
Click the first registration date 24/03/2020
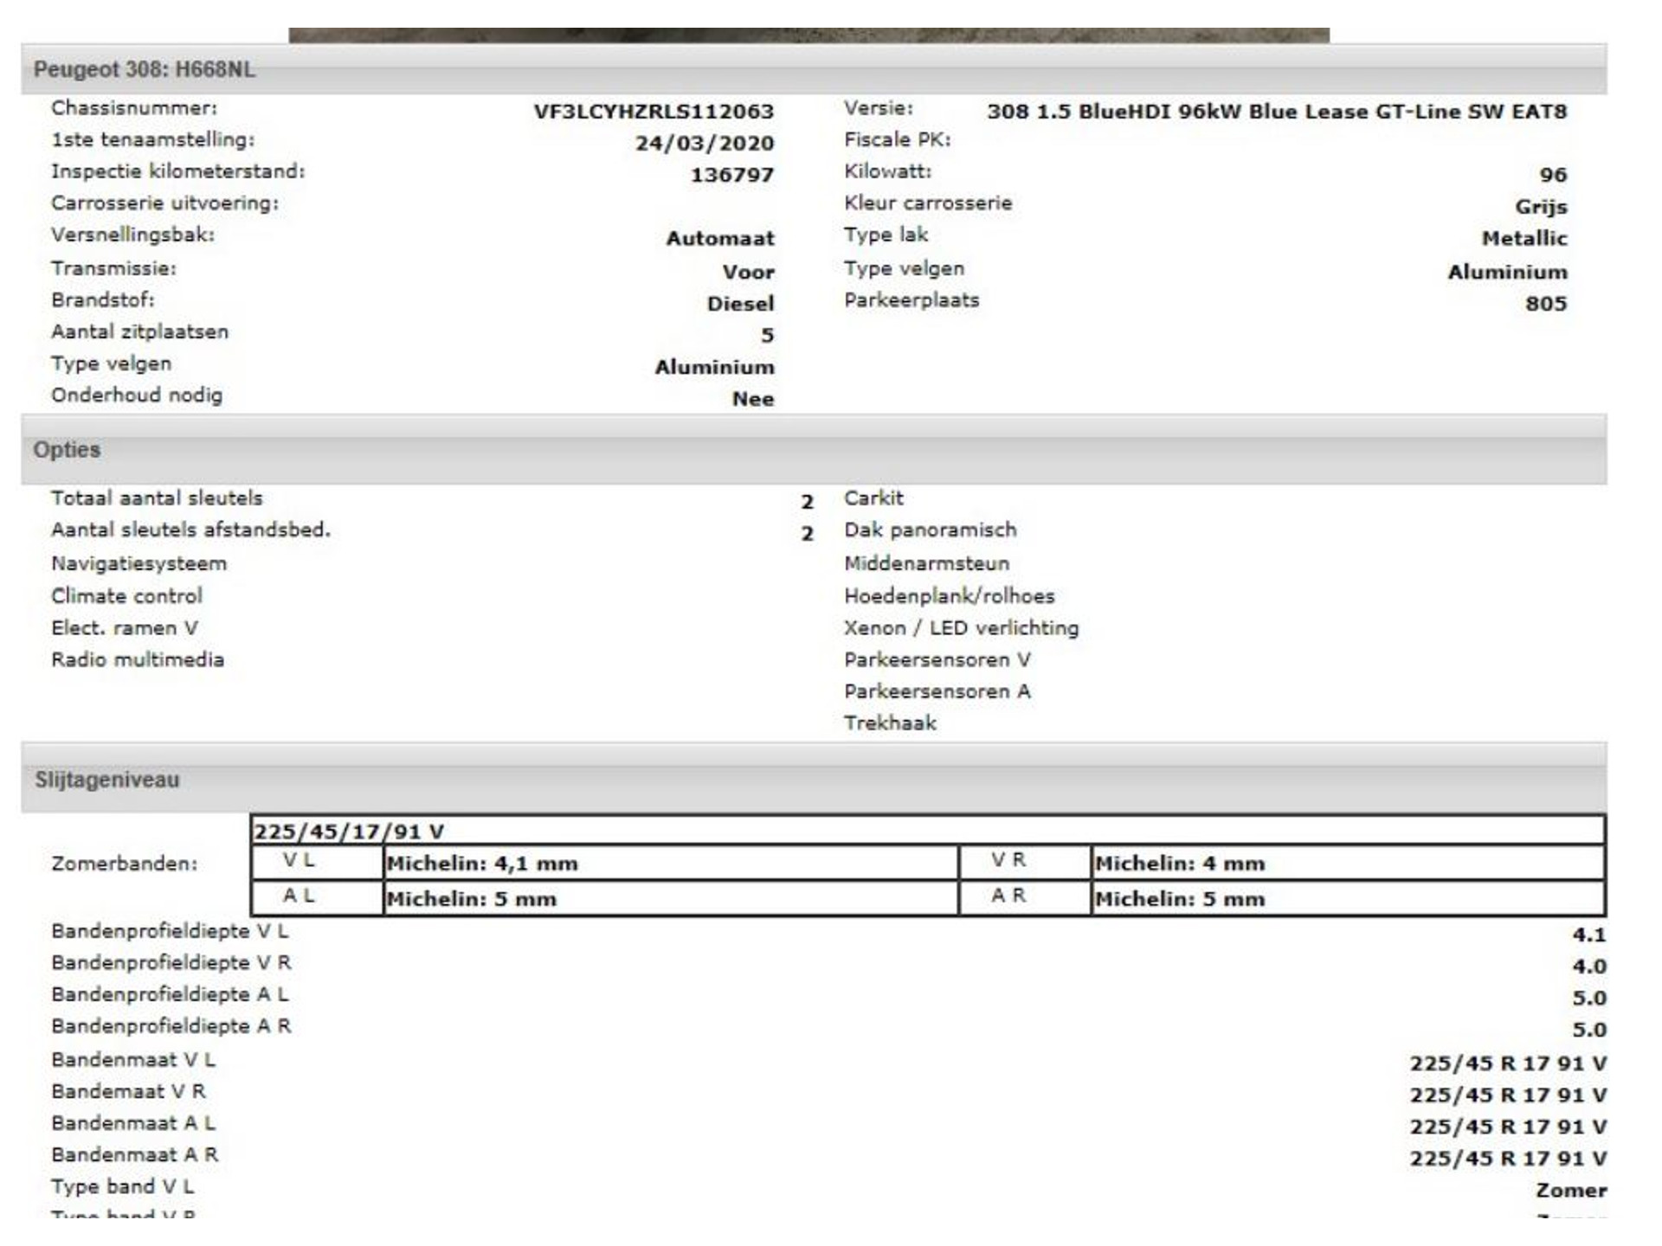click(x=704, y=143)
